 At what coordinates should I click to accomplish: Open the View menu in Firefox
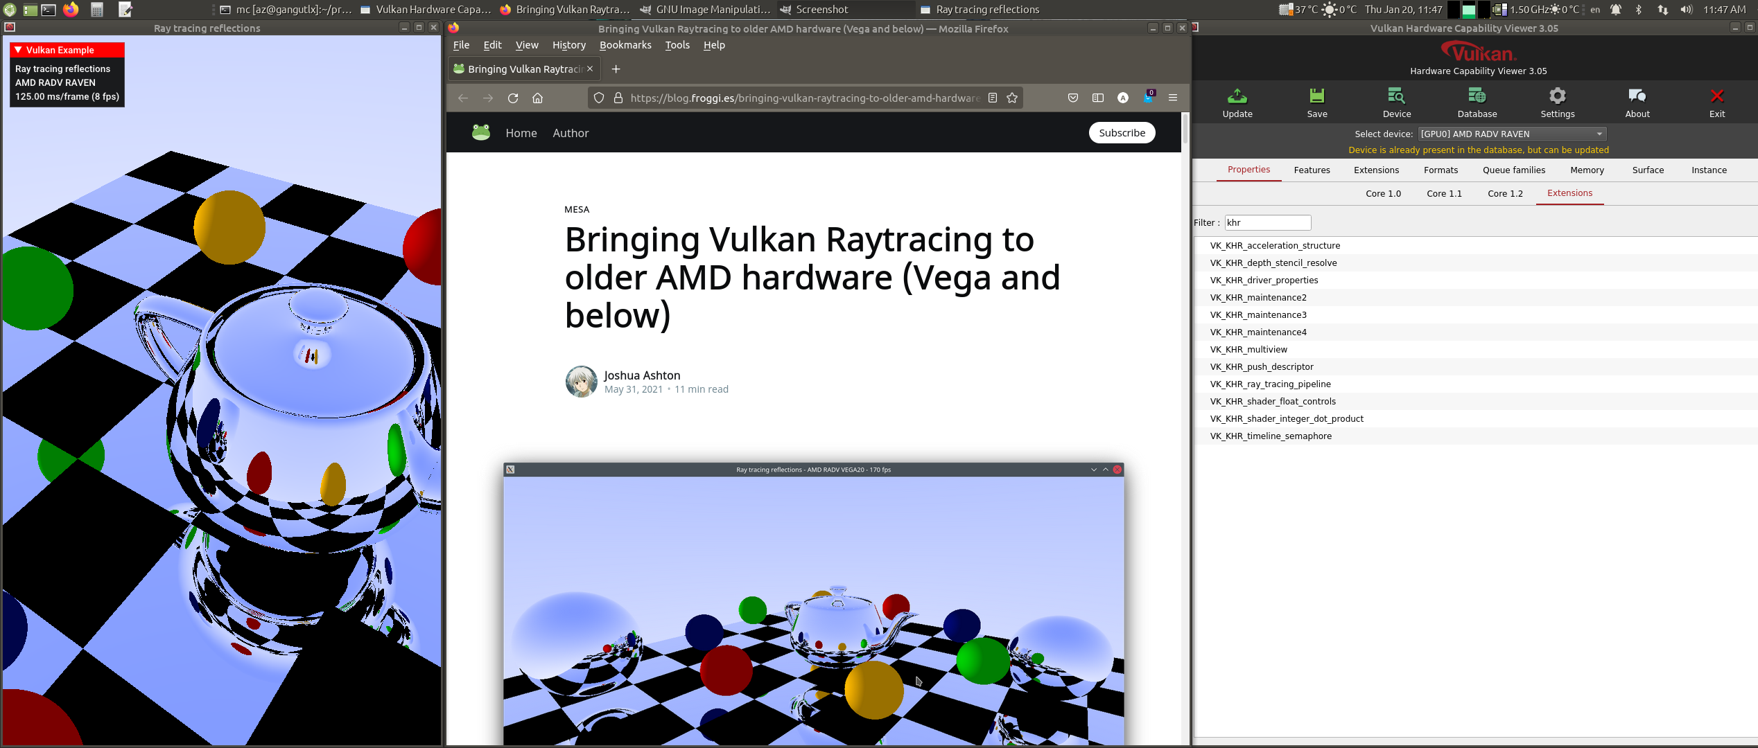point(527,45)
